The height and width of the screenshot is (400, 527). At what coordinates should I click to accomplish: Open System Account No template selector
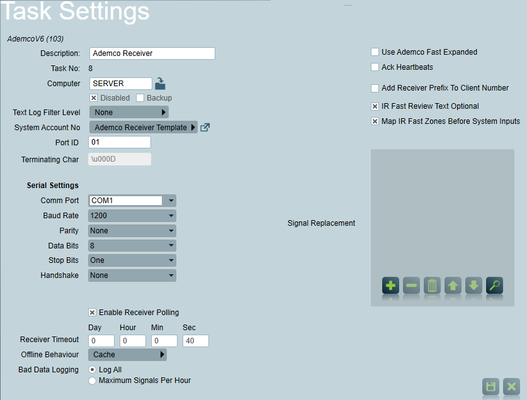144,127
